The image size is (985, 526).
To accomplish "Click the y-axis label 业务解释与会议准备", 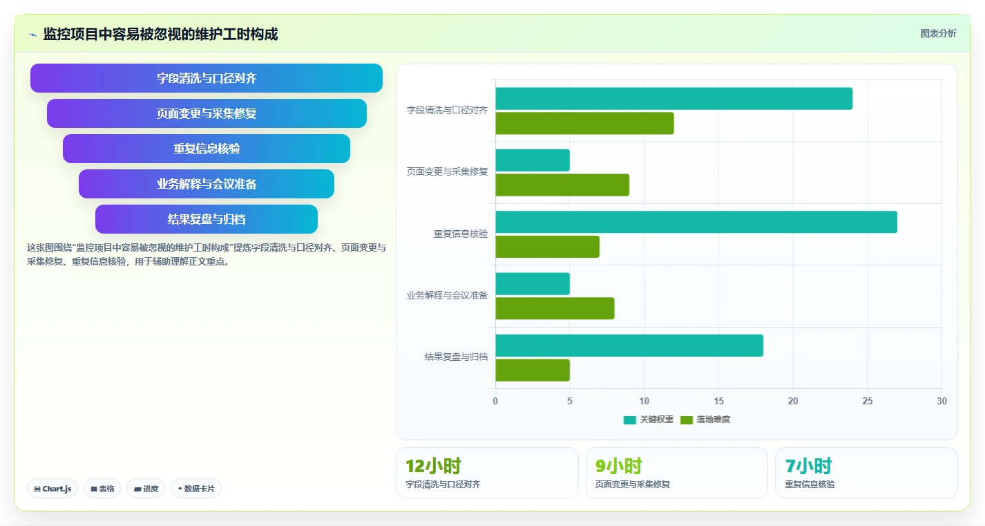I will click(447, 295).
